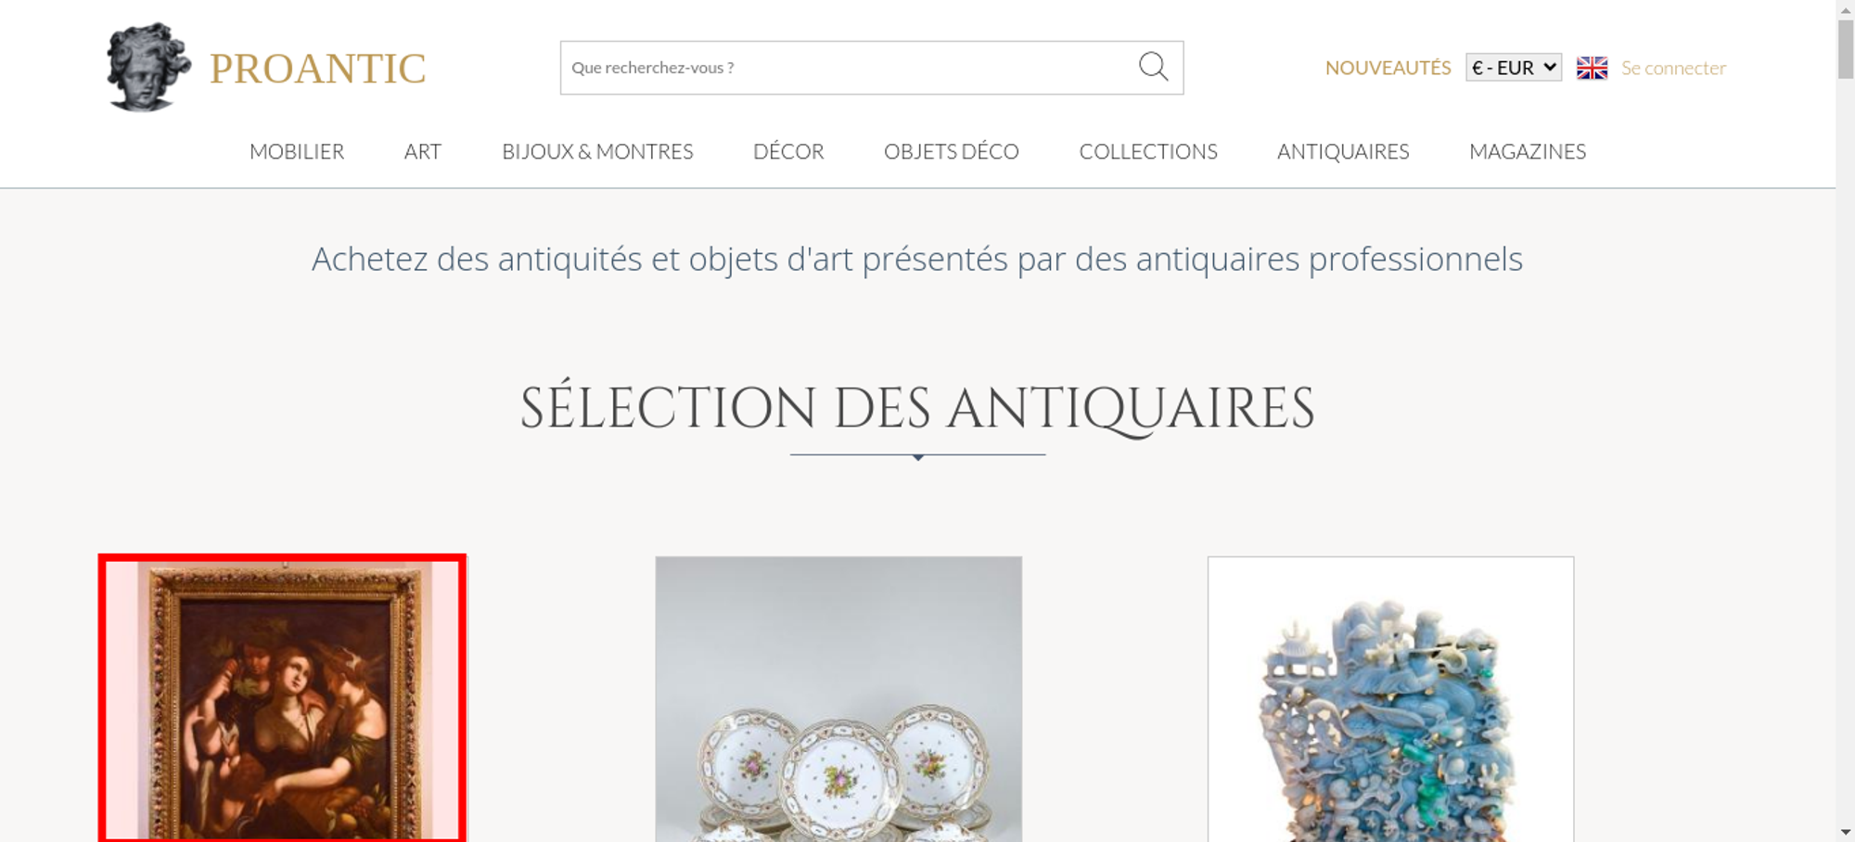1855x842 pixels.
Task: Click the 'Se connecter' login link
Action: pos(1673,68)
